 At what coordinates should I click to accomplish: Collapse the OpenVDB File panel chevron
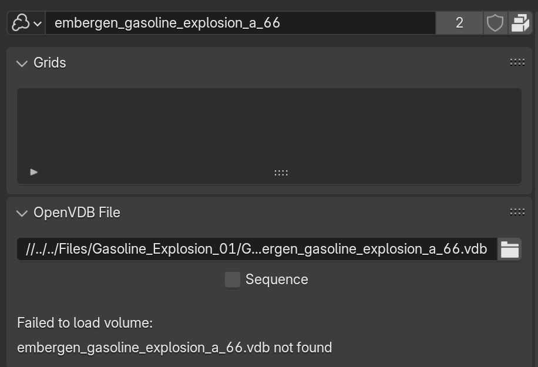(x=22, y=213)
